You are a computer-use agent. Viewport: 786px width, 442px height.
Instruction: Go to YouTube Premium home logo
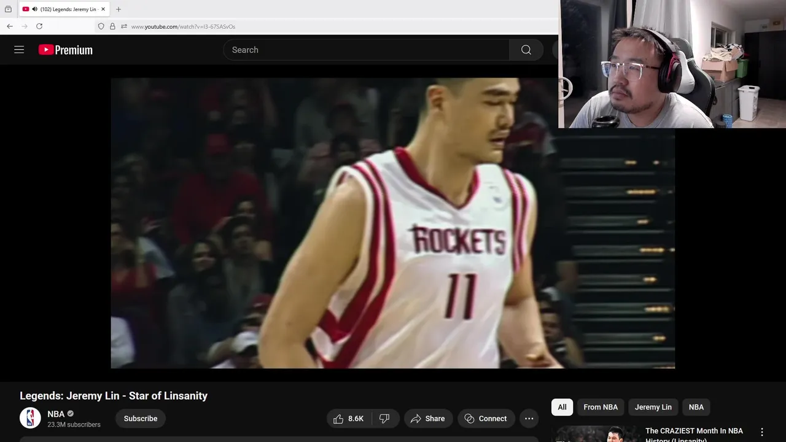(x=66, y=50)
